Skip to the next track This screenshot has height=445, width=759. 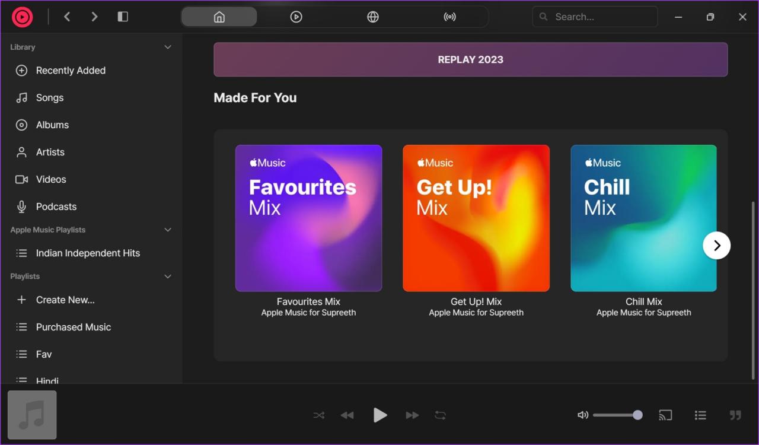click(x=412, y=415)
